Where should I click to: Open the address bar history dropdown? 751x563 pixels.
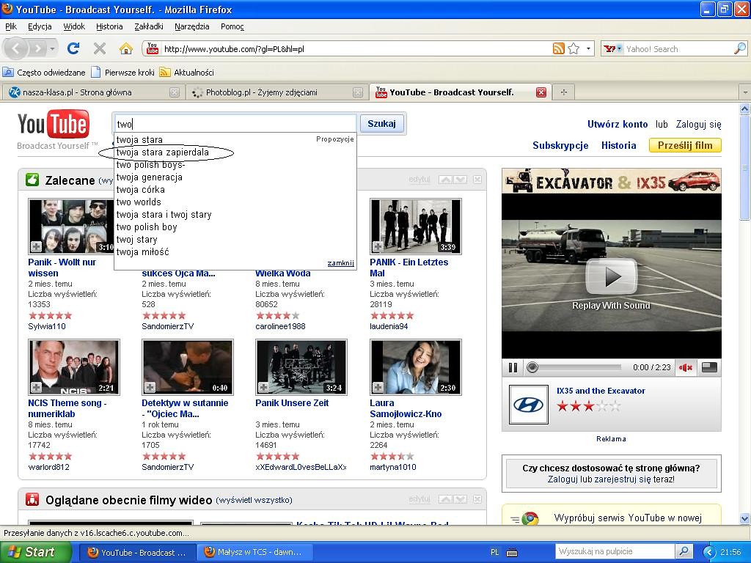pos(588,48)
